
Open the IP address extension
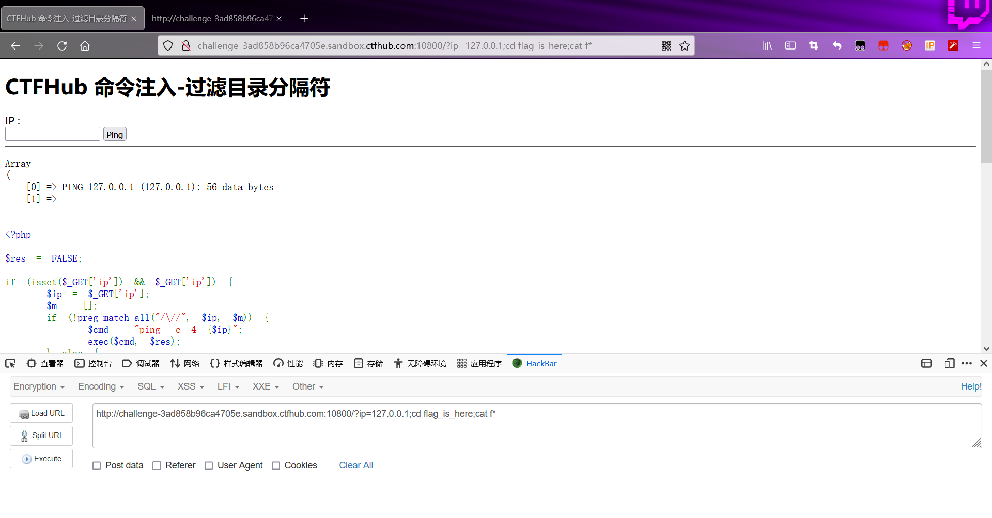point(929,45)
